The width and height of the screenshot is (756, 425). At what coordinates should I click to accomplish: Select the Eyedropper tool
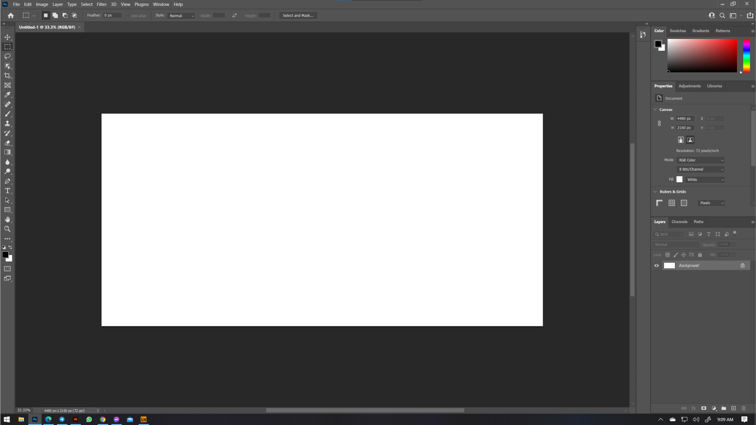pyautogui.click(x=7, y=94)
